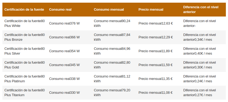This screenshot has height=102, width=228.
Task: Select the 80 Plus Bronze certification cell
Action: point(25,37)
